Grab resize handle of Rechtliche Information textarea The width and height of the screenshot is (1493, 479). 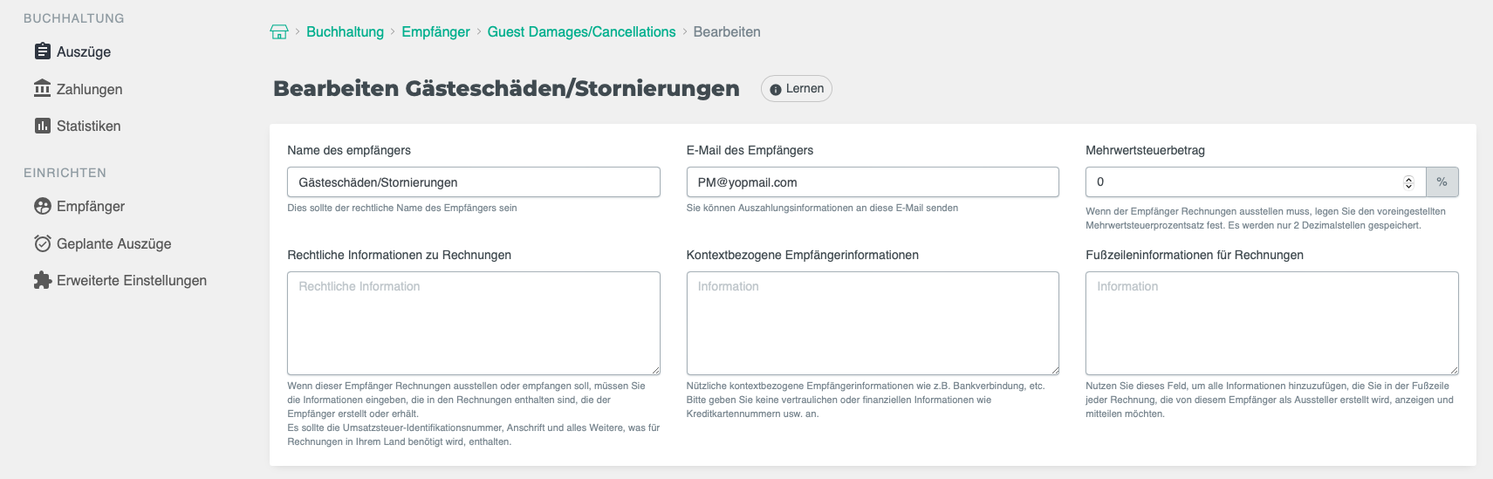(654, 370)
